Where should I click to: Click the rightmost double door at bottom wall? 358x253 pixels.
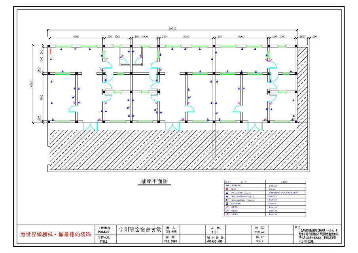coord(255,126)
